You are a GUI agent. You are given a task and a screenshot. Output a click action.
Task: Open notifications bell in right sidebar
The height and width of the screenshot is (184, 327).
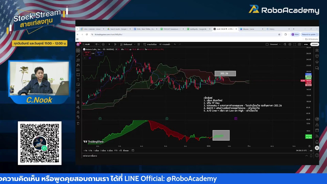[x=317, y=142]
